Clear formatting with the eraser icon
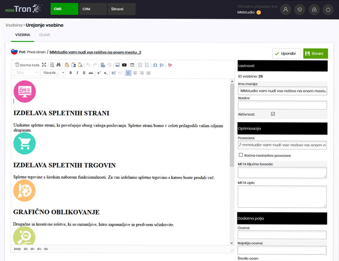Screen dimensions: 339x261 pyautogui.click(x=170, y=65)
